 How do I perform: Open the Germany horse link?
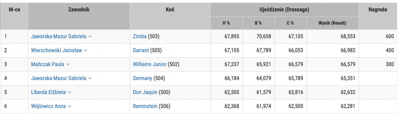(142, 78)
